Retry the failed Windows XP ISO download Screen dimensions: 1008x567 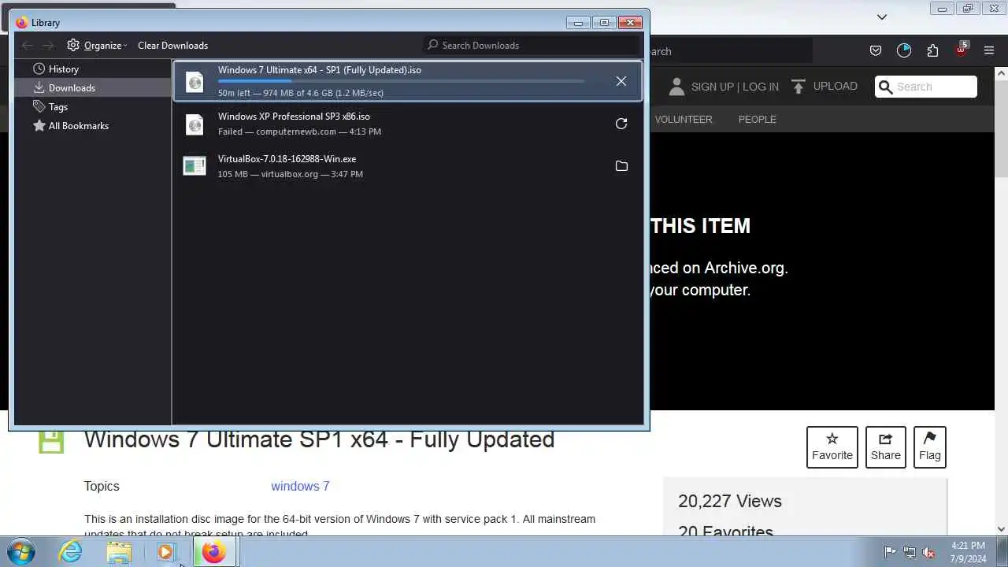[x=621, y=124]
